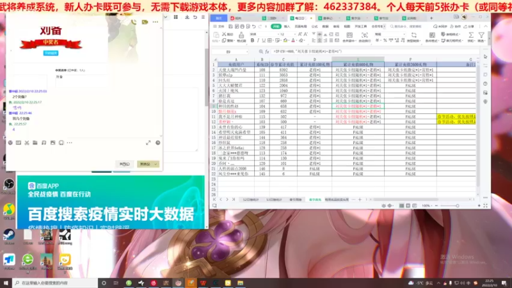Image resolution: width=512 pixels, height=288 pixels.
Task: Select the 公式 (Formulas) ribbon tab
Action: pyautogui.click(x=314, y=26)
